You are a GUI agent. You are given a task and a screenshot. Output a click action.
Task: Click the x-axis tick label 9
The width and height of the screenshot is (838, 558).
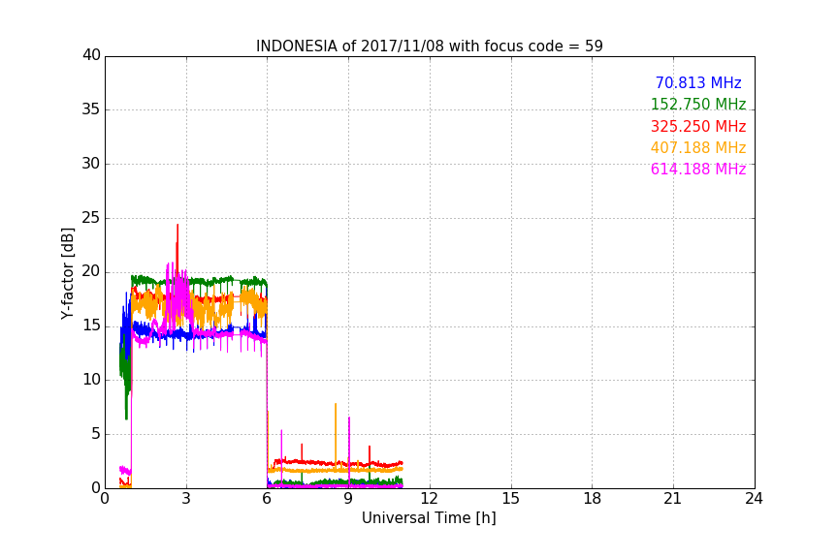pos(348,499)
